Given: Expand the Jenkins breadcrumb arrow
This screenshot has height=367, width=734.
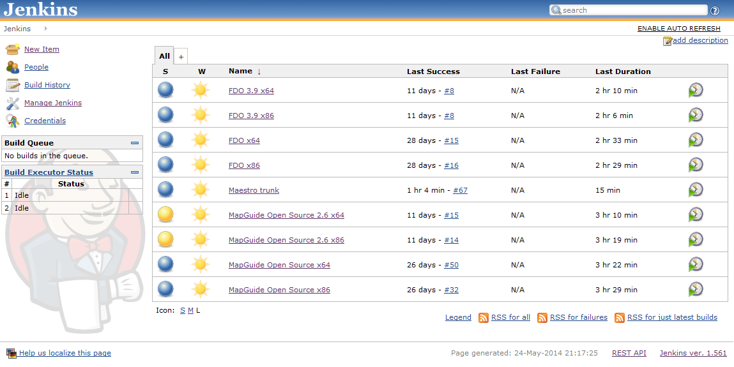Looking at the screenshot, I should pos(46,29).
